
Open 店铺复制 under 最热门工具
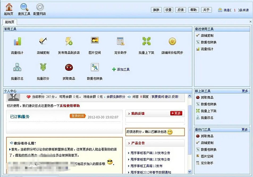point(205,143)
